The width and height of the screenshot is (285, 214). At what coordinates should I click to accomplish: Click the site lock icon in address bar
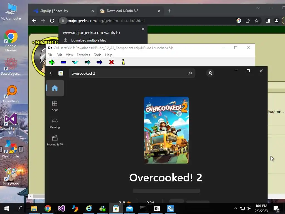point(63,21)
